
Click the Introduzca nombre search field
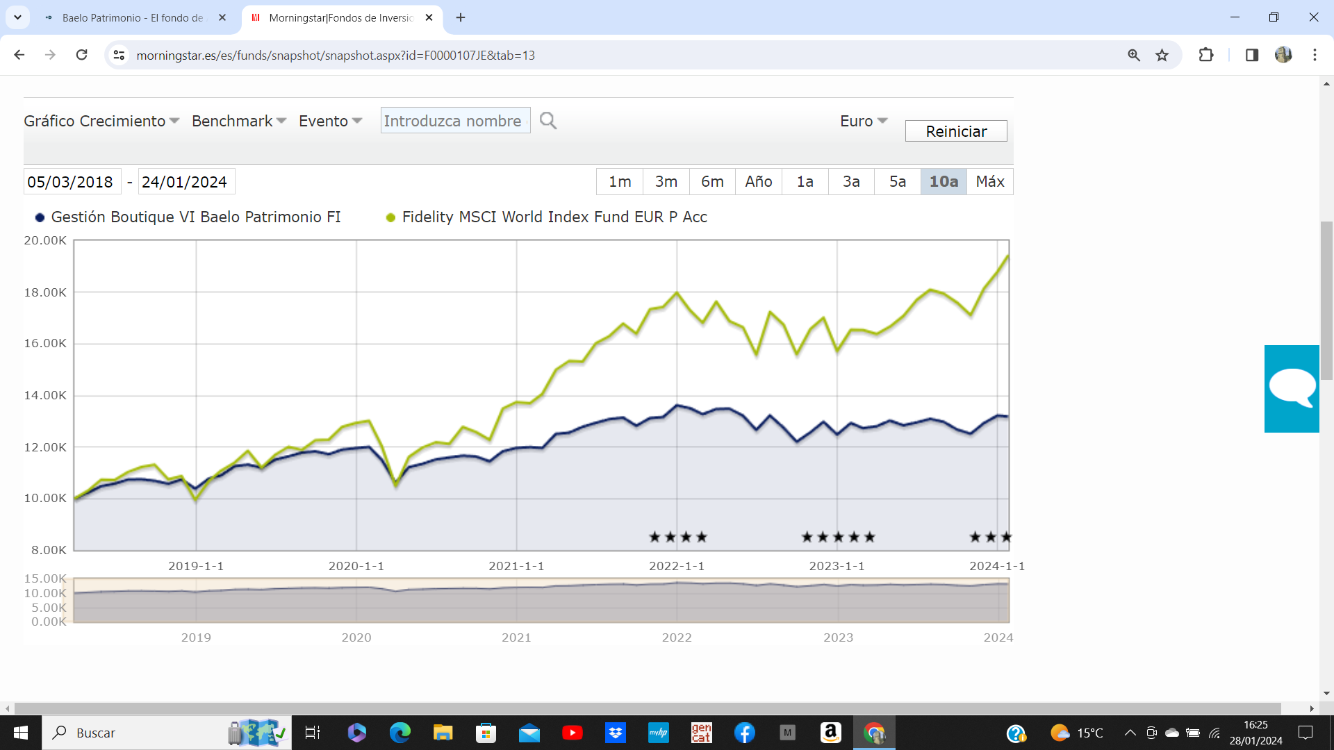click(x=455, y=121)
